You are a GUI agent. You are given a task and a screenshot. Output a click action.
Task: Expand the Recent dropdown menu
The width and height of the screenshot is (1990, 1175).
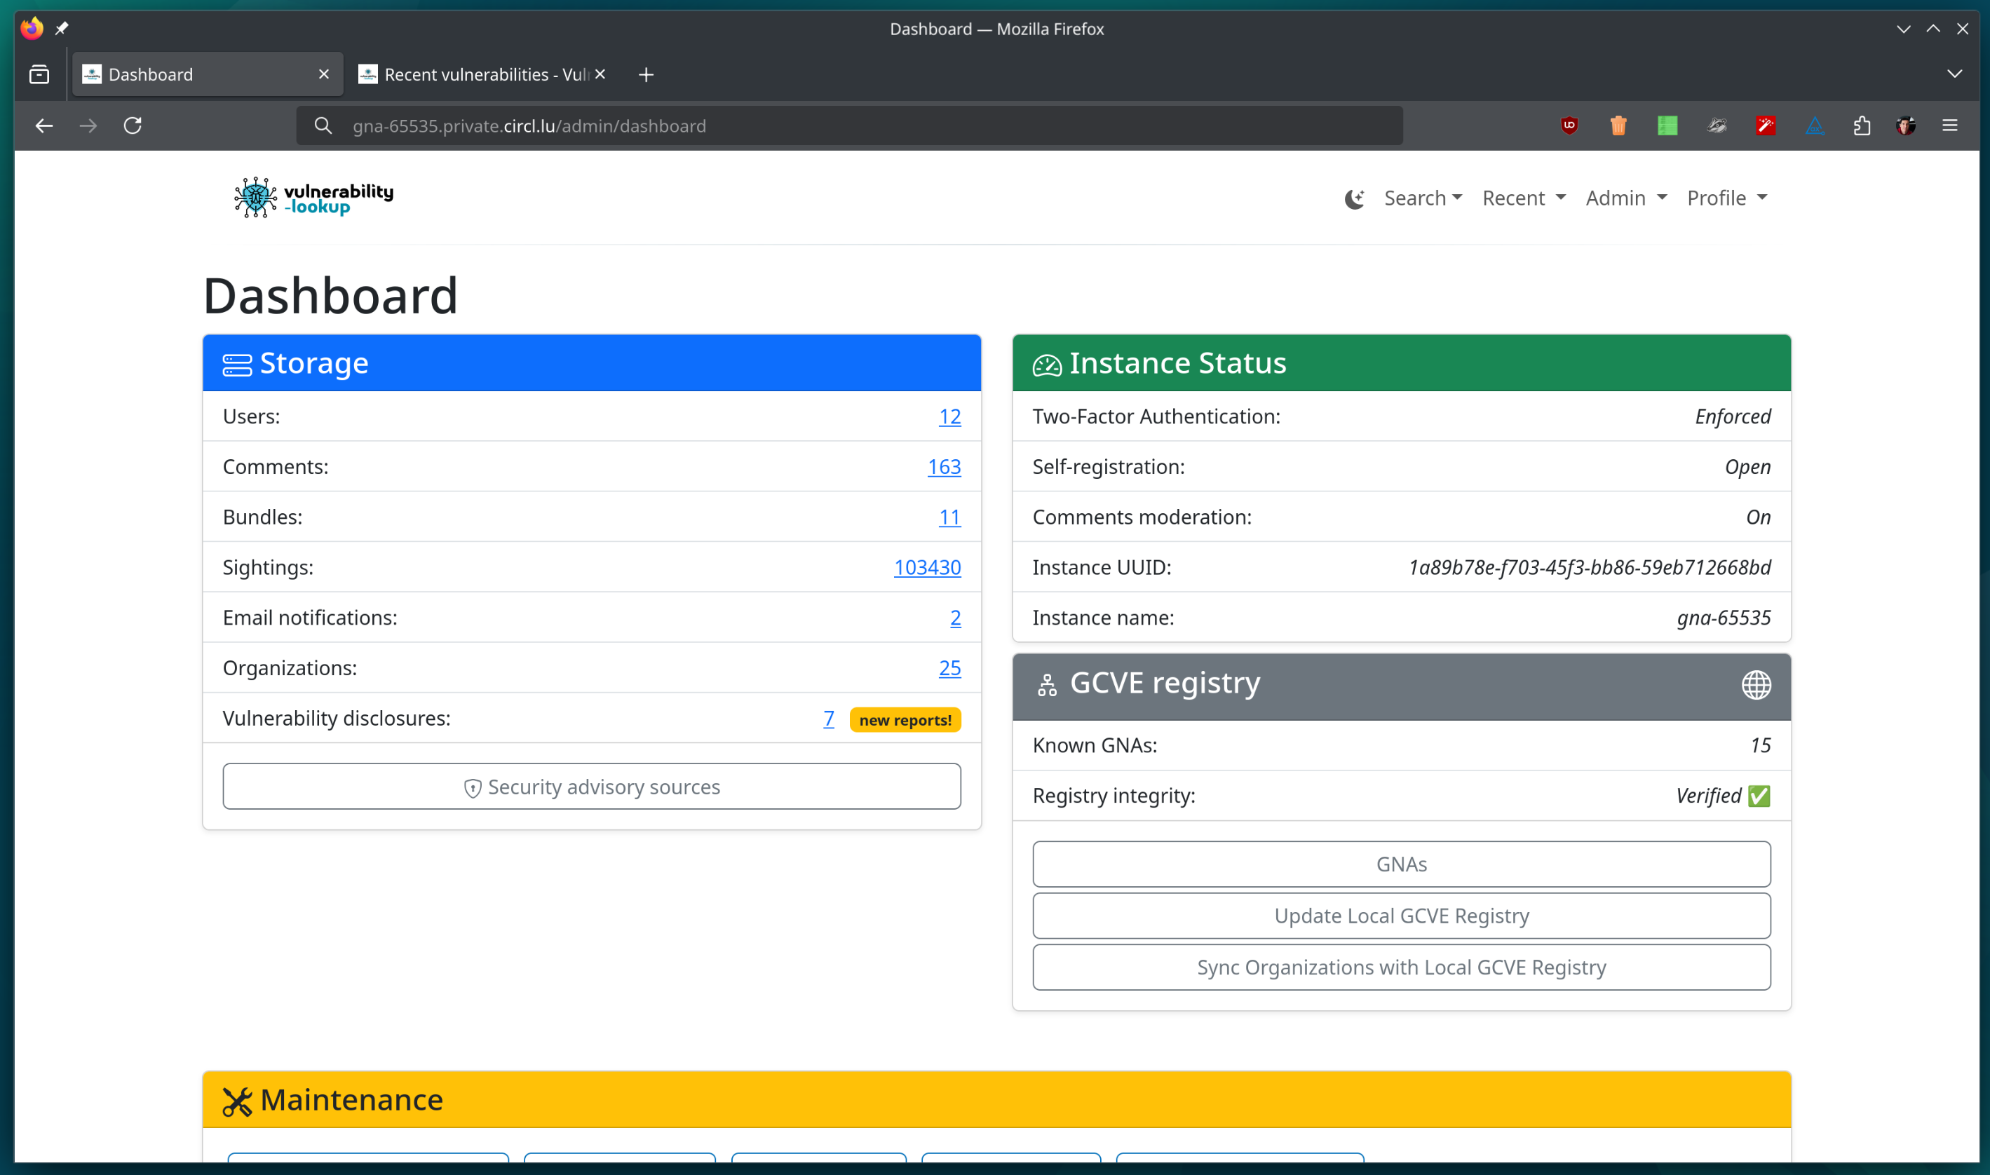coord(1523,198)
